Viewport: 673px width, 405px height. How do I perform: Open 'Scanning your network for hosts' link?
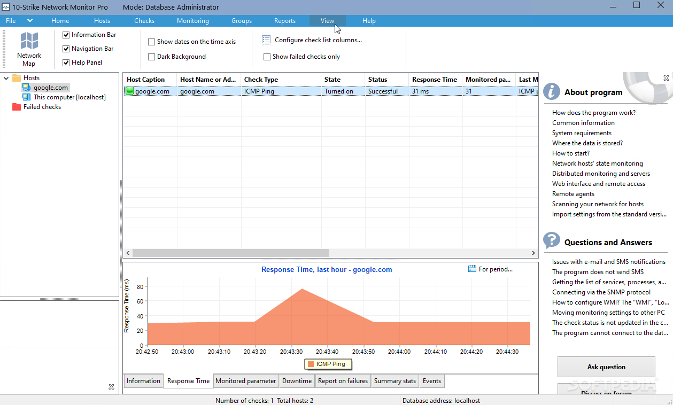click(x=598, y=204)
